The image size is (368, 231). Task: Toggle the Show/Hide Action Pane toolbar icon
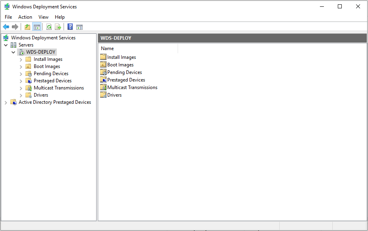(x=79, y=27)
